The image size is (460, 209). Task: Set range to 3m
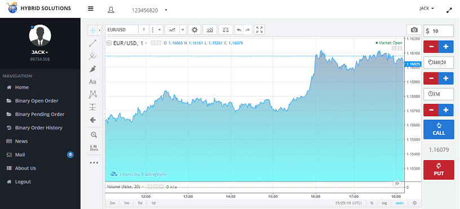112,203
